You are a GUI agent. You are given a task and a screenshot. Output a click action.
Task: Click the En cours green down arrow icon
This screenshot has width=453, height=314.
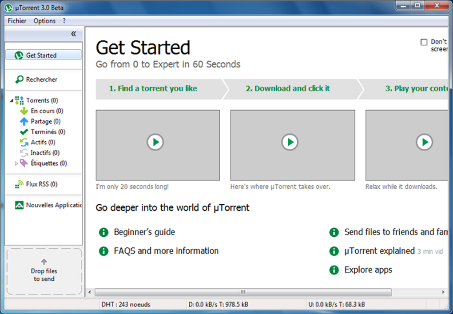tap(24, 111)
